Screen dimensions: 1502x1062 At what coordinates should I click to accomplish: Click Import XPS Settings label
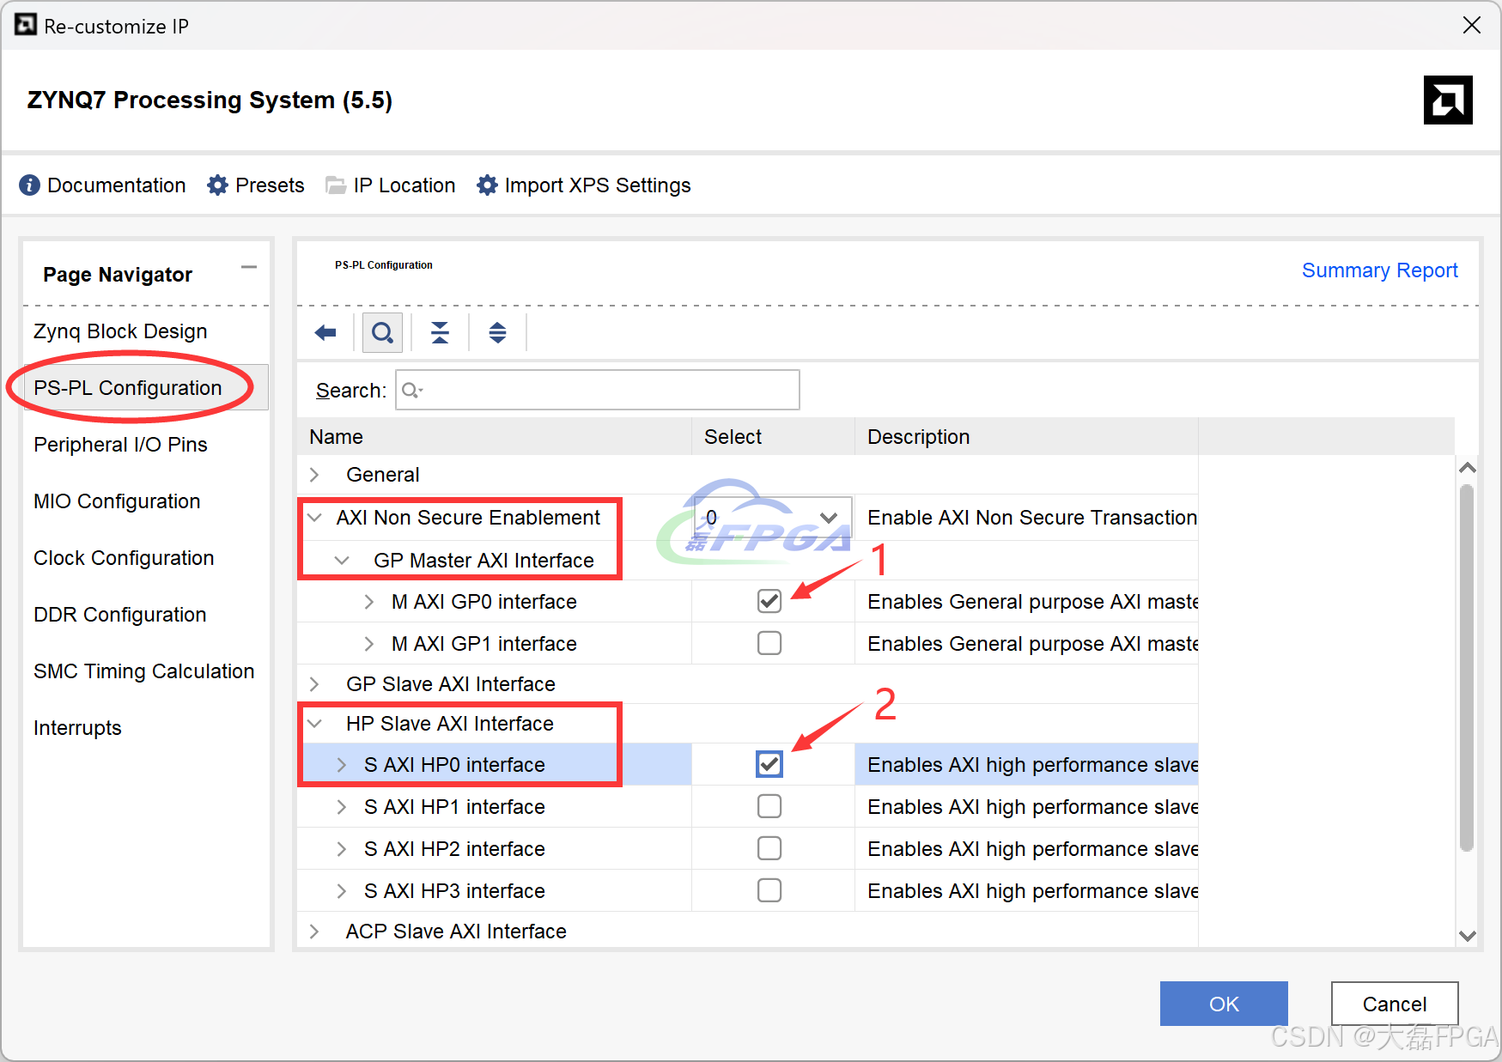click(598, 185)
